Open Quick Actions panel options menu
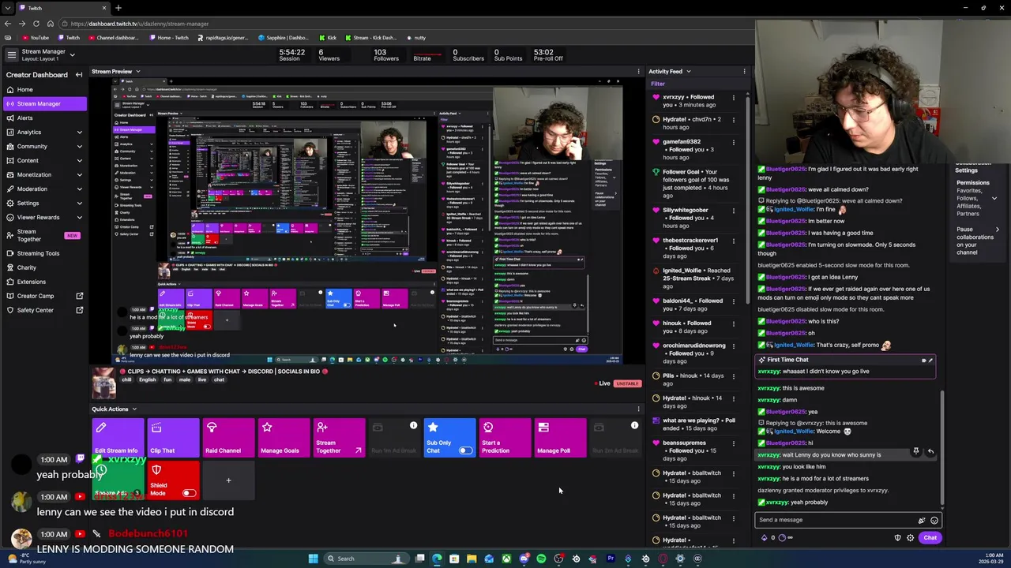This screenshot has width=1011, height=568. pyautogui.click(x=638, y=409)
